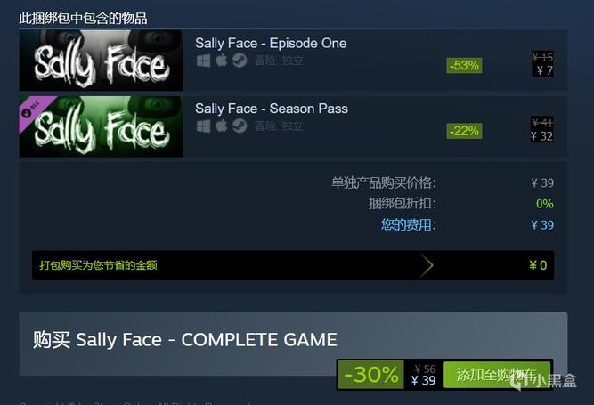The image size is (594, 405).
Task: Click ¥7 discounted price of Episode One
Action: pyautogui.click(x=545, y=70)
